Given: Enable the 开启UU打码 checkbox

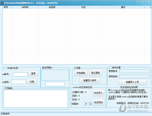Looking at the screenshot, I should click(6, 68).
